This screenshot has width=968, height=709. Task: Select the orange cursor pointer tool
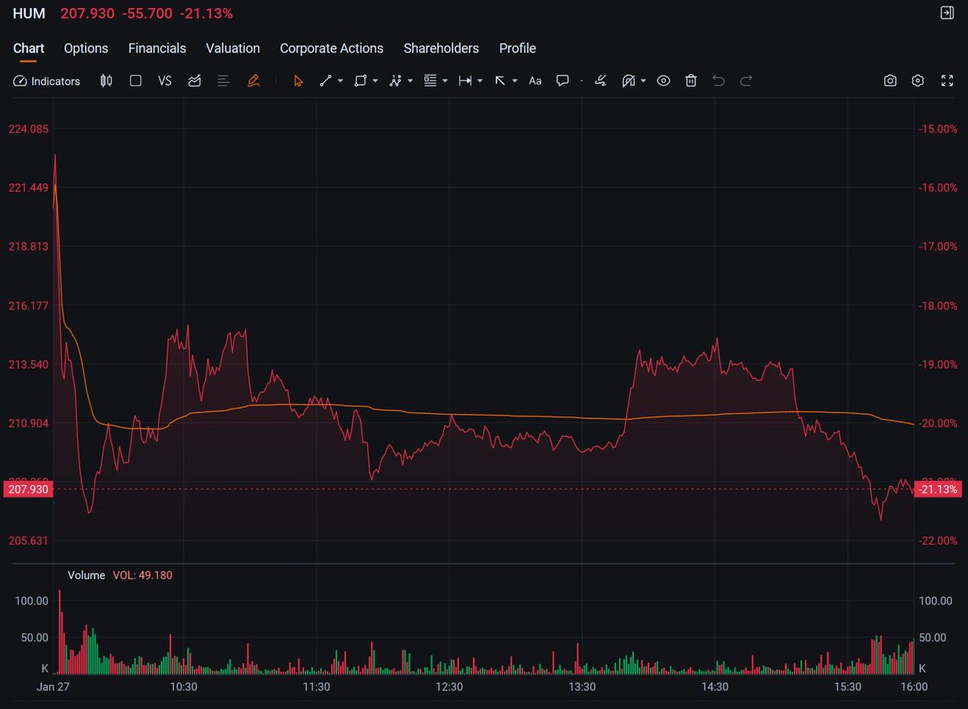coord(298,81)
